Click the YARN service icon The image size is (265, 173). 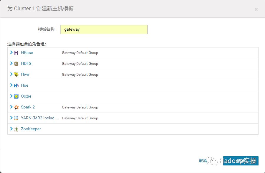tap(16, 118)
